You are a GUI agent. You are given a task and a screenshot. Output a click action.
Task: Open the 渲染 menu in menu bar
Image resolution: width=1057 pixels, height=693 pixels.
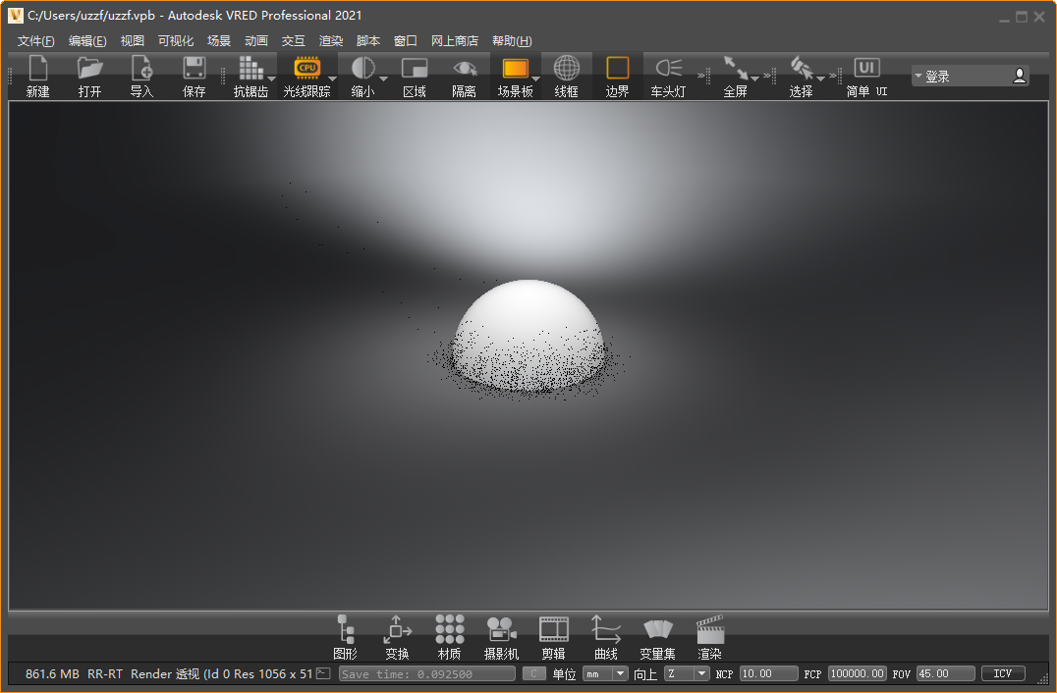point(330,40)
